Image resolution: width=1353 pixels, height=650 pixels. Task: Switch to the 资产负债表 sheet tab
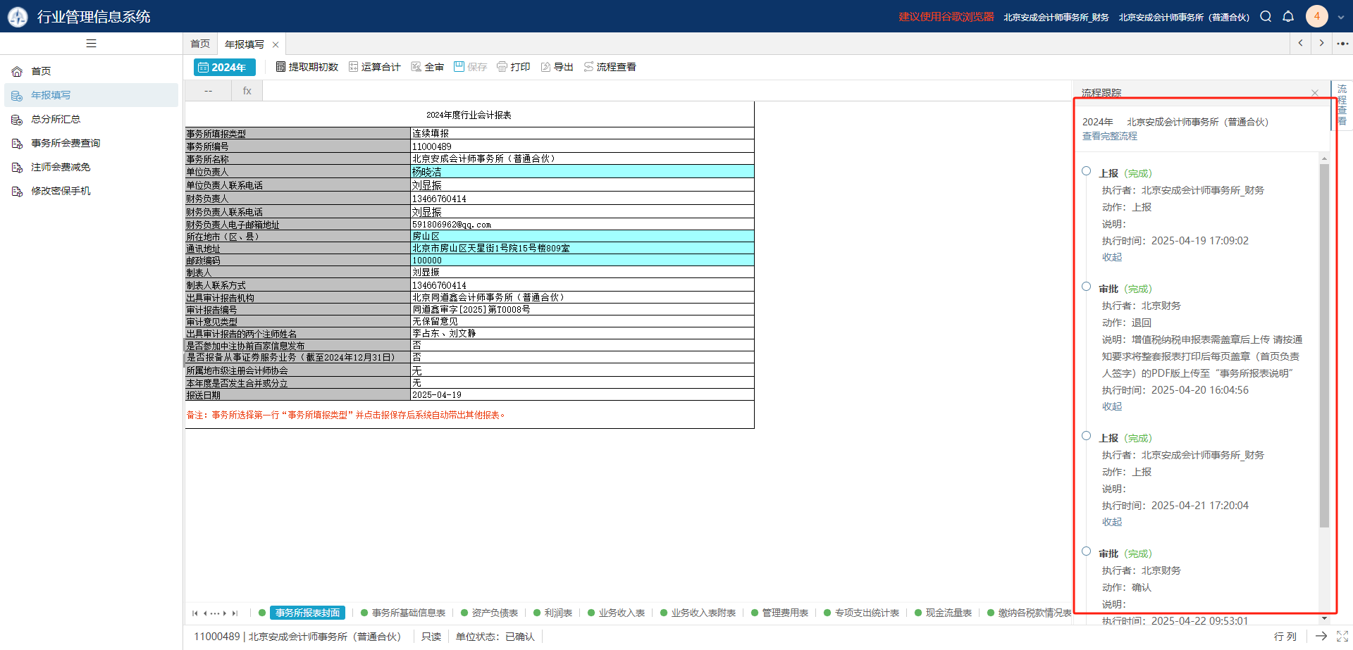pos(494,613)
